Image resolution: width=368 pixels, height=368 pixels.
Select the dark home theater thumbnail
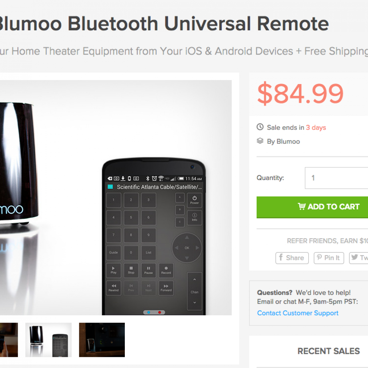(x=102, y=340)
